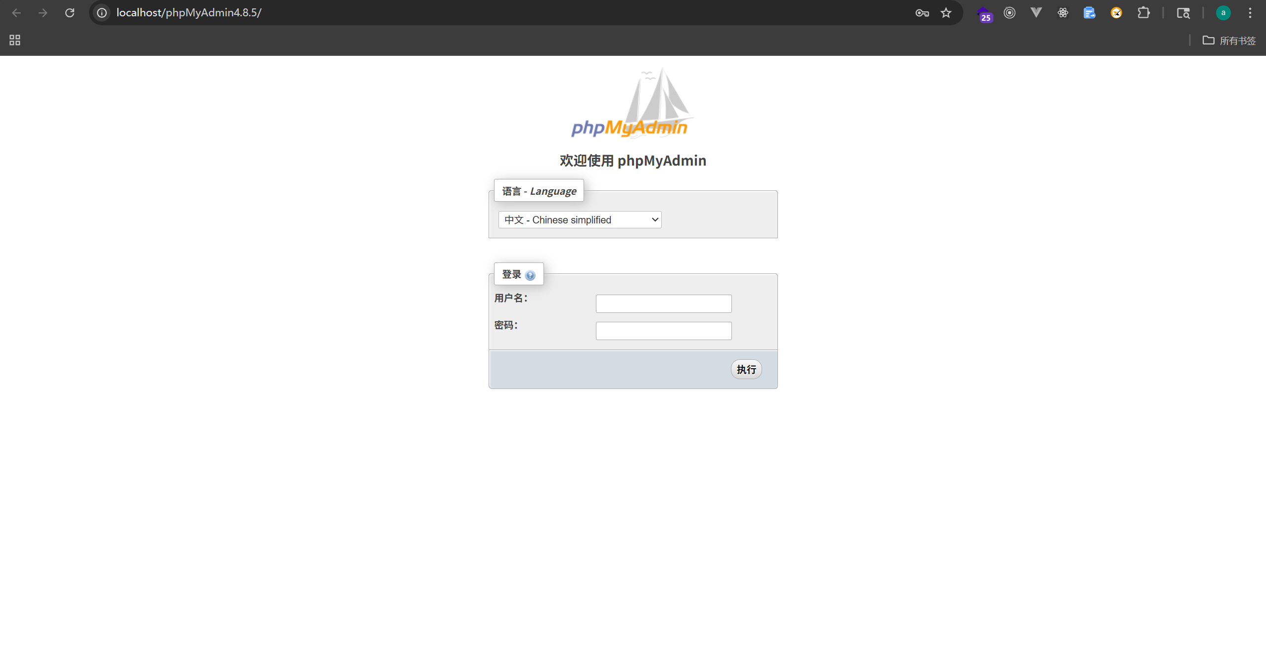This screenshot has width=1266, height=648.
Task: Open the login help question-mark icon
Action: coord(530,275)
